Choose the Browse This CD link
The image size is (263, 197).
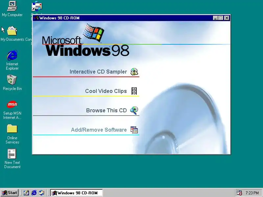[x=106, y=110]
